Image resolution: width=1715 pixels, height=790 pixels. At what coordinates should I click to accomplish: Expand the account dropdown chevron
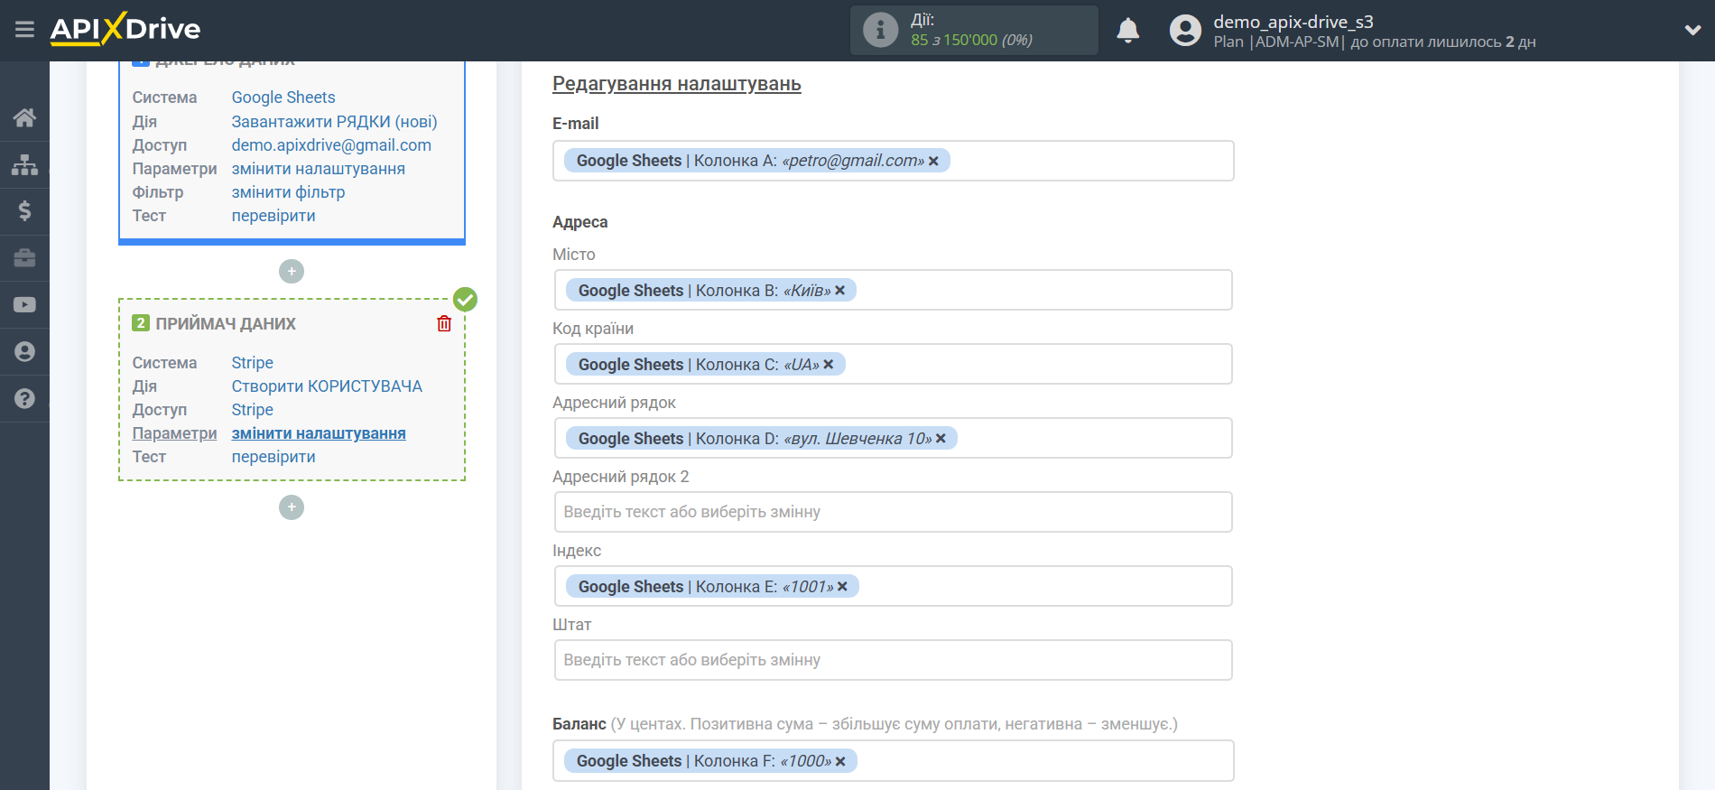click(x=1692, y=30)
